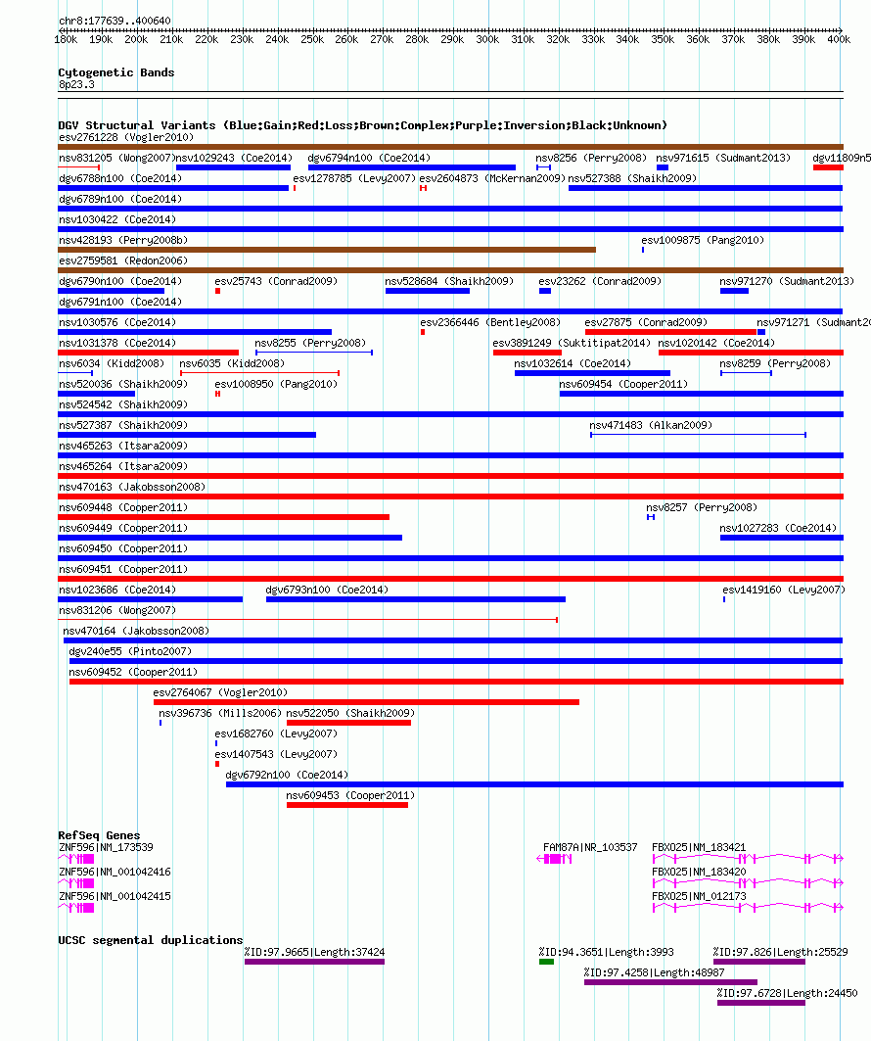Click esv23262 (Conrad2009) variant label

600,281
